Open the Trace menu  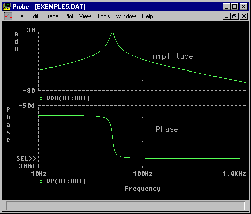pos(51,16)
